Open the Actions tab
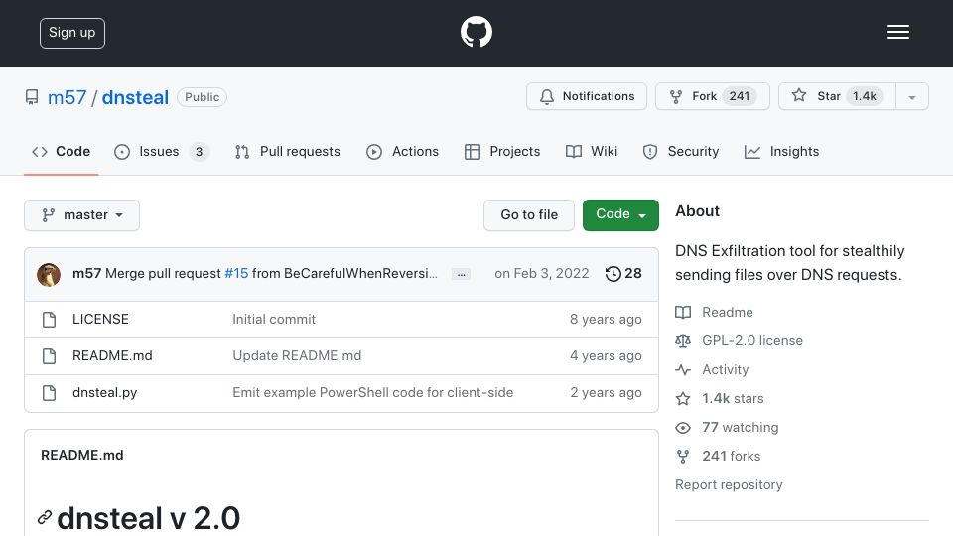953x536 pixels. click(x=402, y=151)
